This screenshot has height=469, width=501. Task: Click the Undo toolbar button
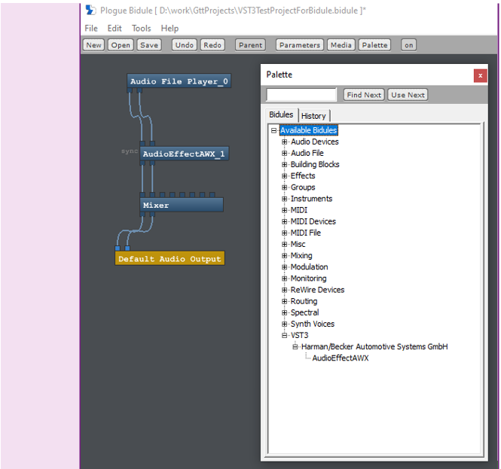(185, 45)
